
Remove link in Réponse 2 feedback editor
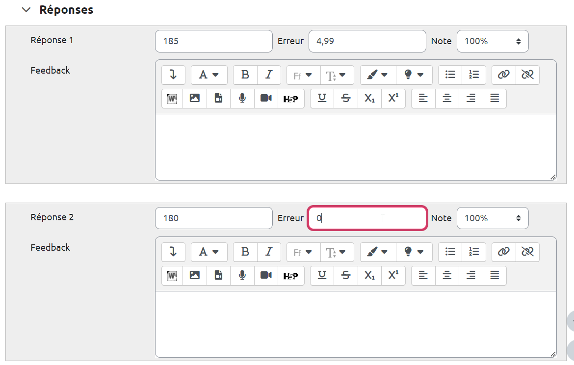click(527, 252)
